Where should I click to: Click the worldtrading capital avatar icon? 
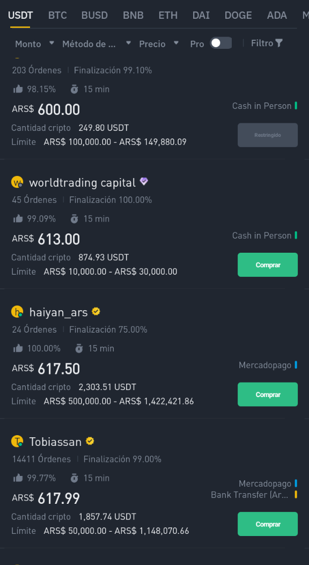18,182
